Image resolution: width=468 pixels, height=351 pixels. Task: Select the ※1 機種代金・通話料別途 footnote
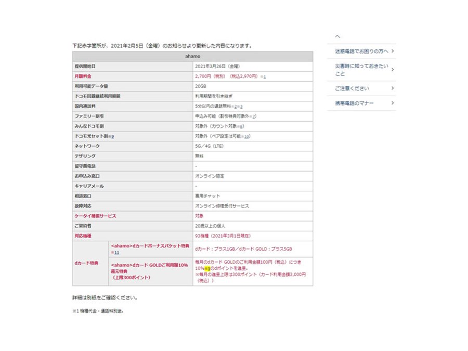tap(98, 311)
